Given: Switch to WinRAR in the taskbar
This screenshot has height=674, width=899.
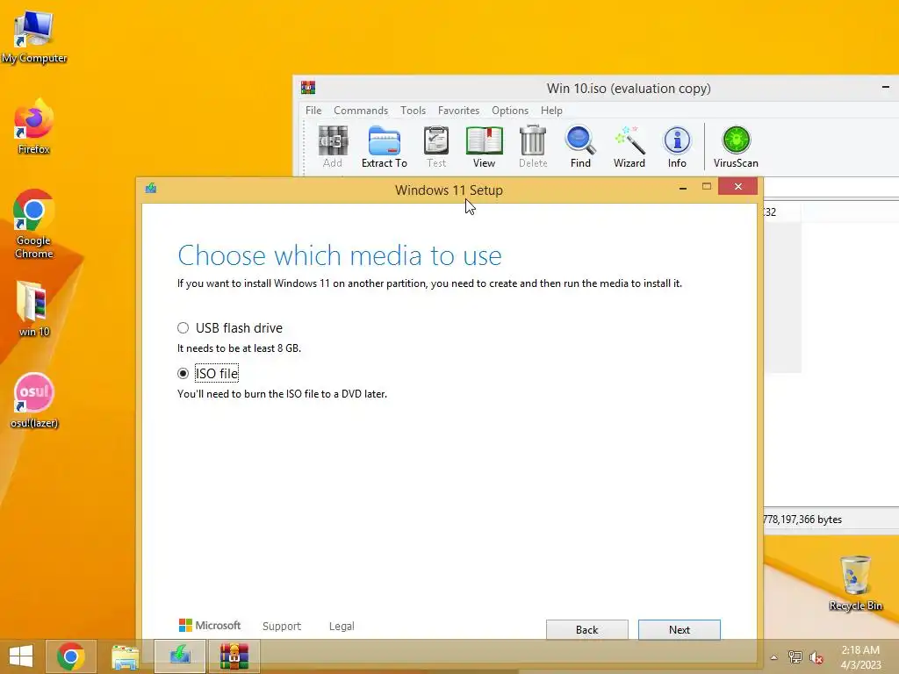Looking at the screenshot, I should (x=234, y=656).
